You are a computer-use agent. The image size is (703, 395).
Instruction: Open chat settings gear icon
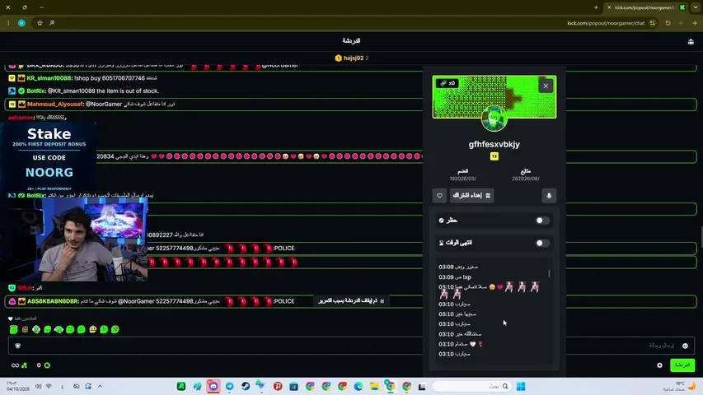[x=659, y=365]
